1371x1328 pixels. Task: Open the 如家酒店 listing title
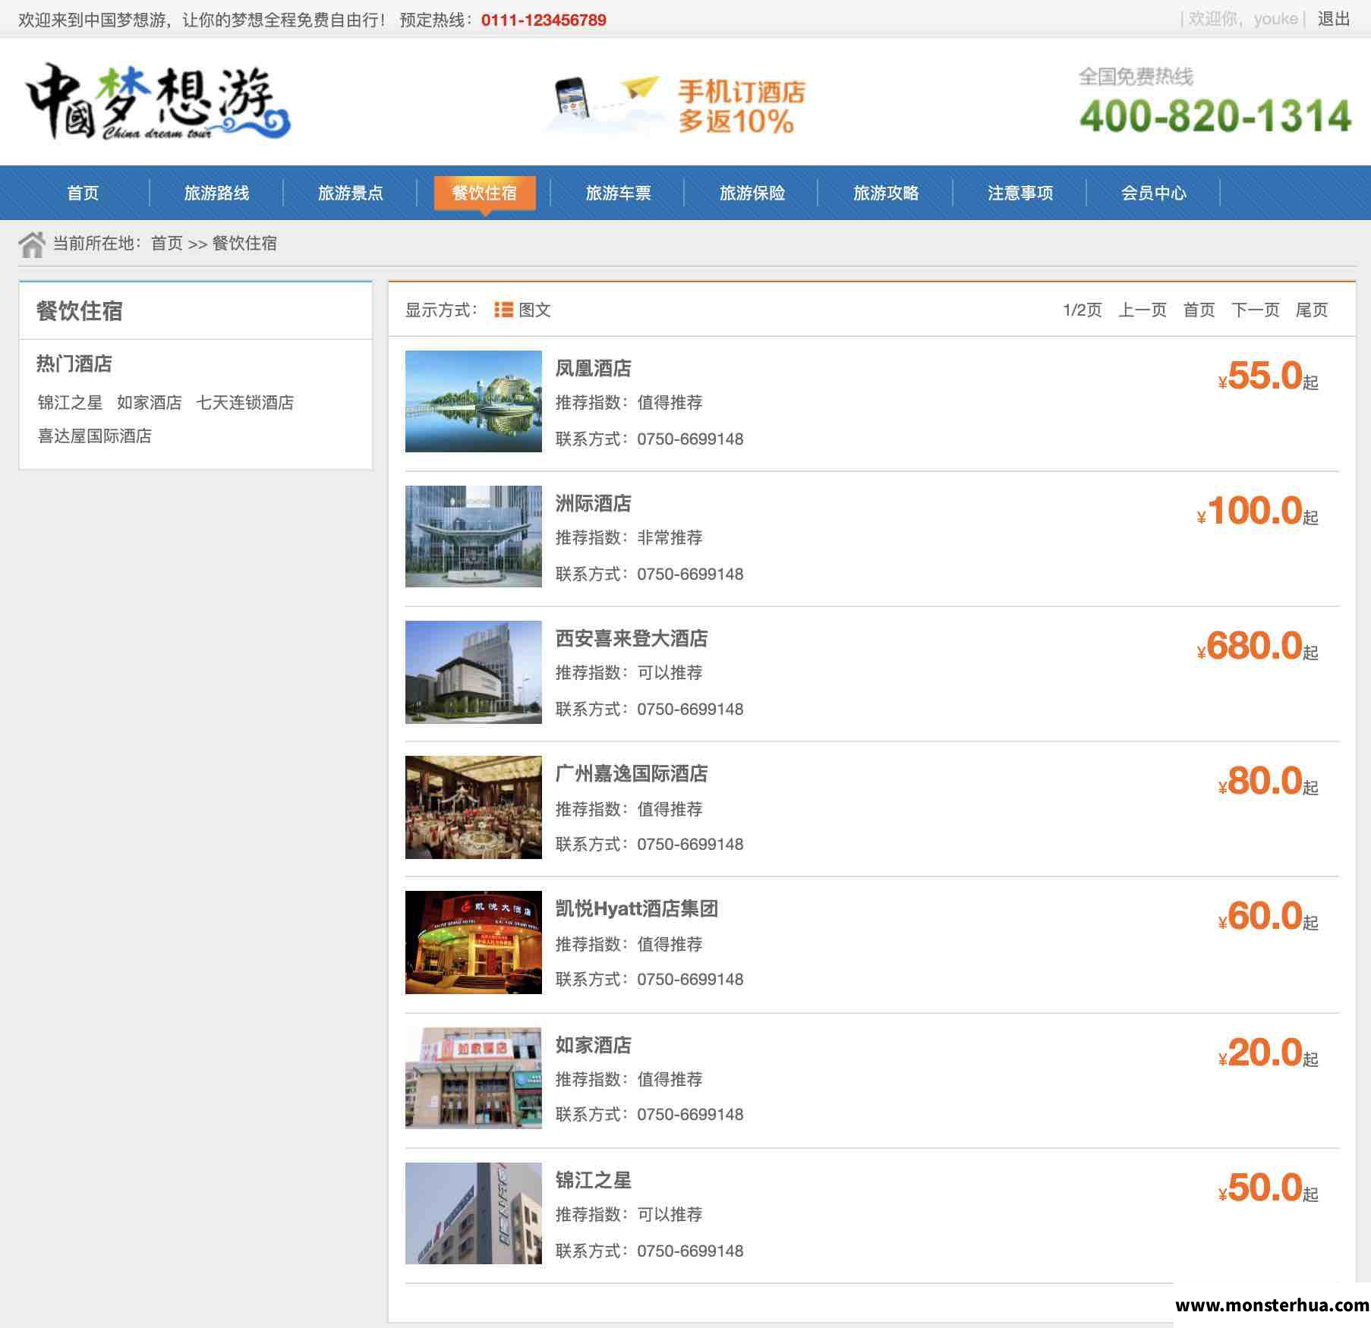pos(593,1045)
